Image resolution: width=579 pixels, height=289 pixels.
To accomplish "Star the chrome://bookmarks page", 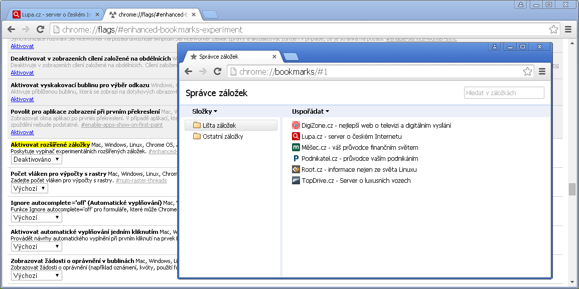I will [527, 72].
